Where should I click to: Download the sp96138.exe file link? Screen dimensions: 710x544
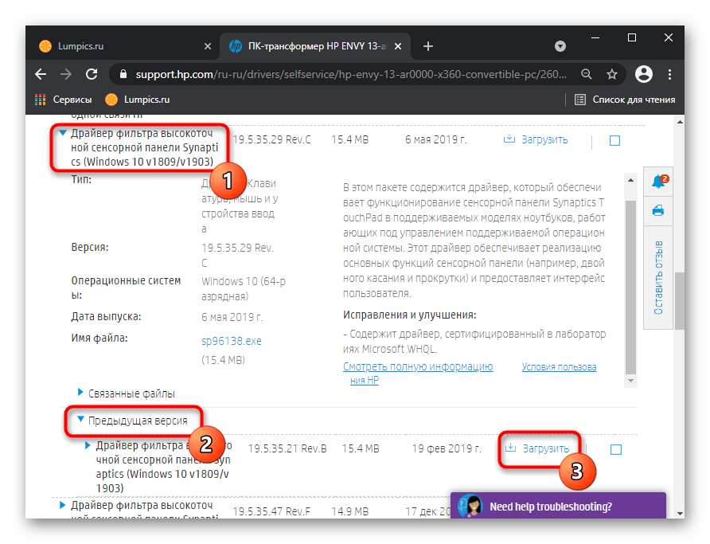[x=232, y=341]
